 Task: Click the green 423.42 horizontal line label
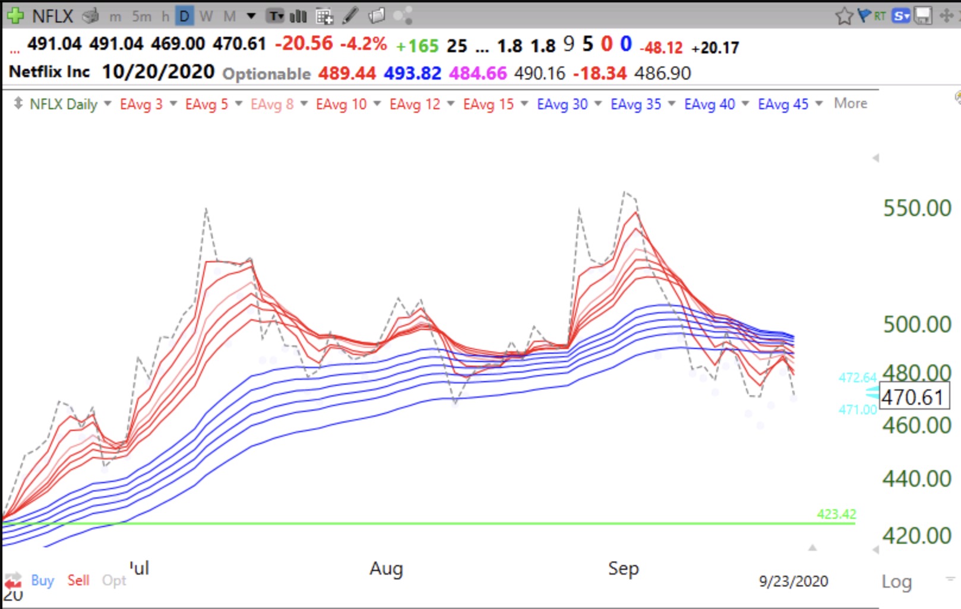coord(836,514)
